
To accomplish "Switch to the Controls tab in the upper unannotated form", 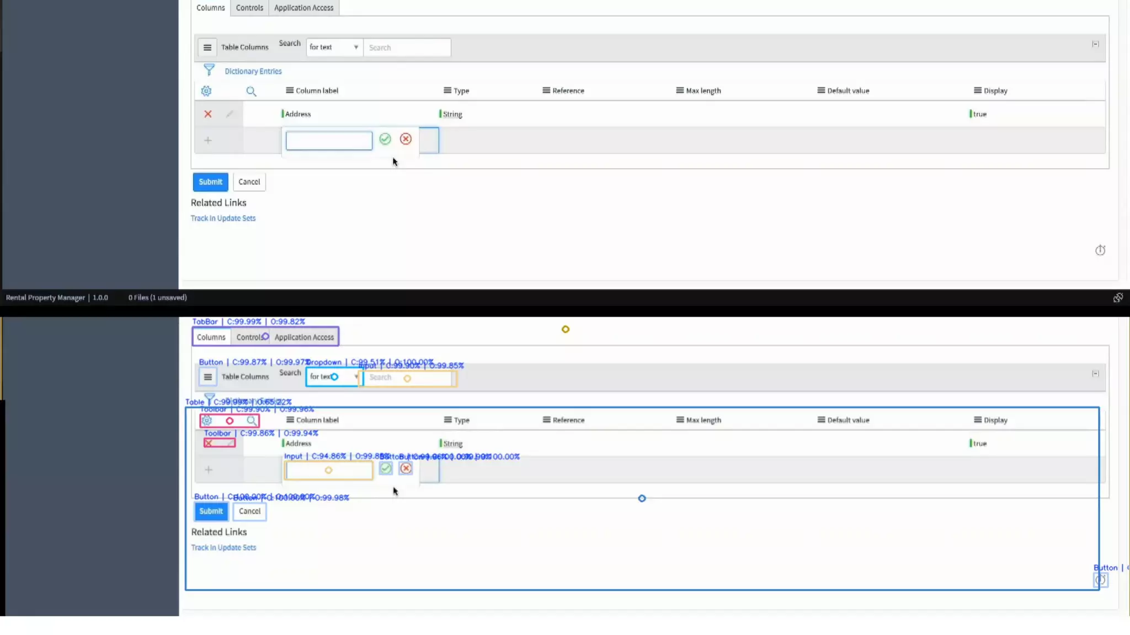I will 249,8.
